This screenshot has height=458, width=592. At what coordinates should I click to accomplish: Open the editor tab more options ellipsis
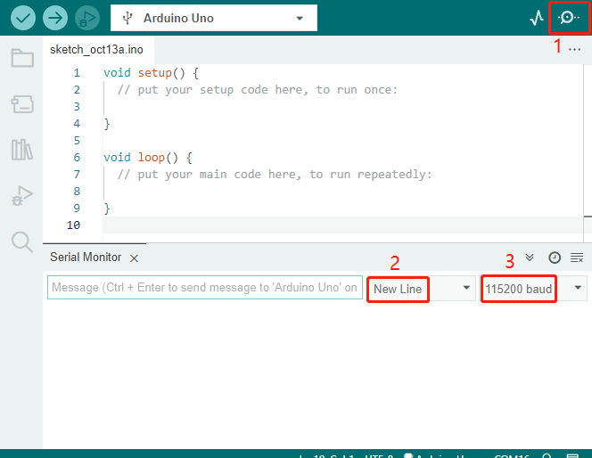tap(575, 49)
